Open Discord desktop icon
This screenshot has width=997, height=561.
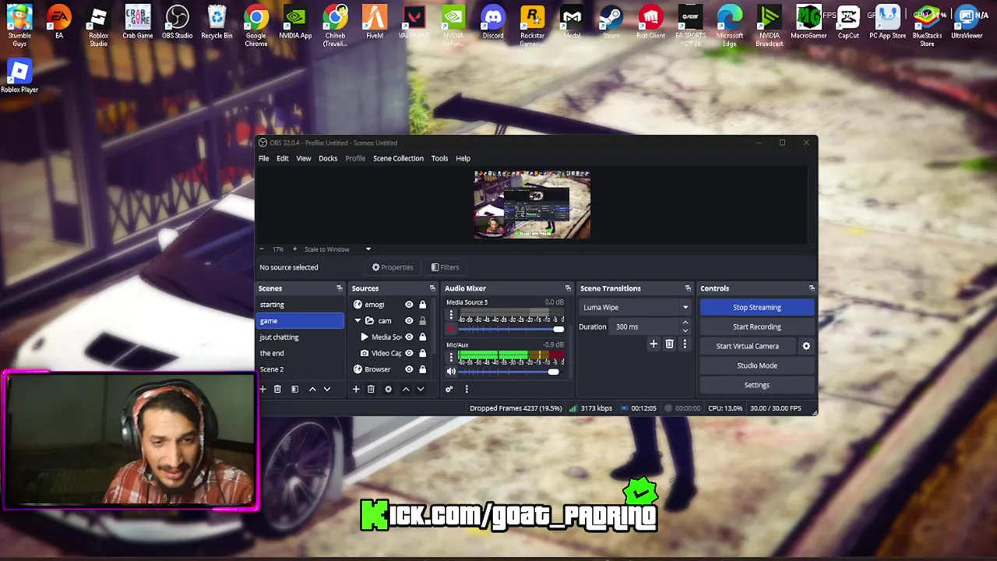coord(492,22)
